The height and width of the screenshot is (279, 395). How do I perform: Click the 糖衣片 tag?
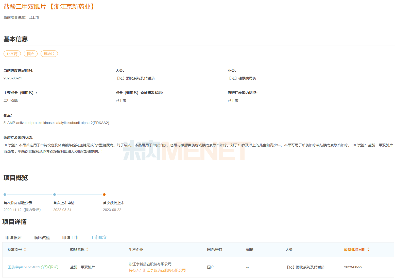tap(49, 54)
